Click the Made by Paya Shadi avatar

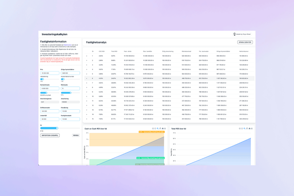point(235,34)
